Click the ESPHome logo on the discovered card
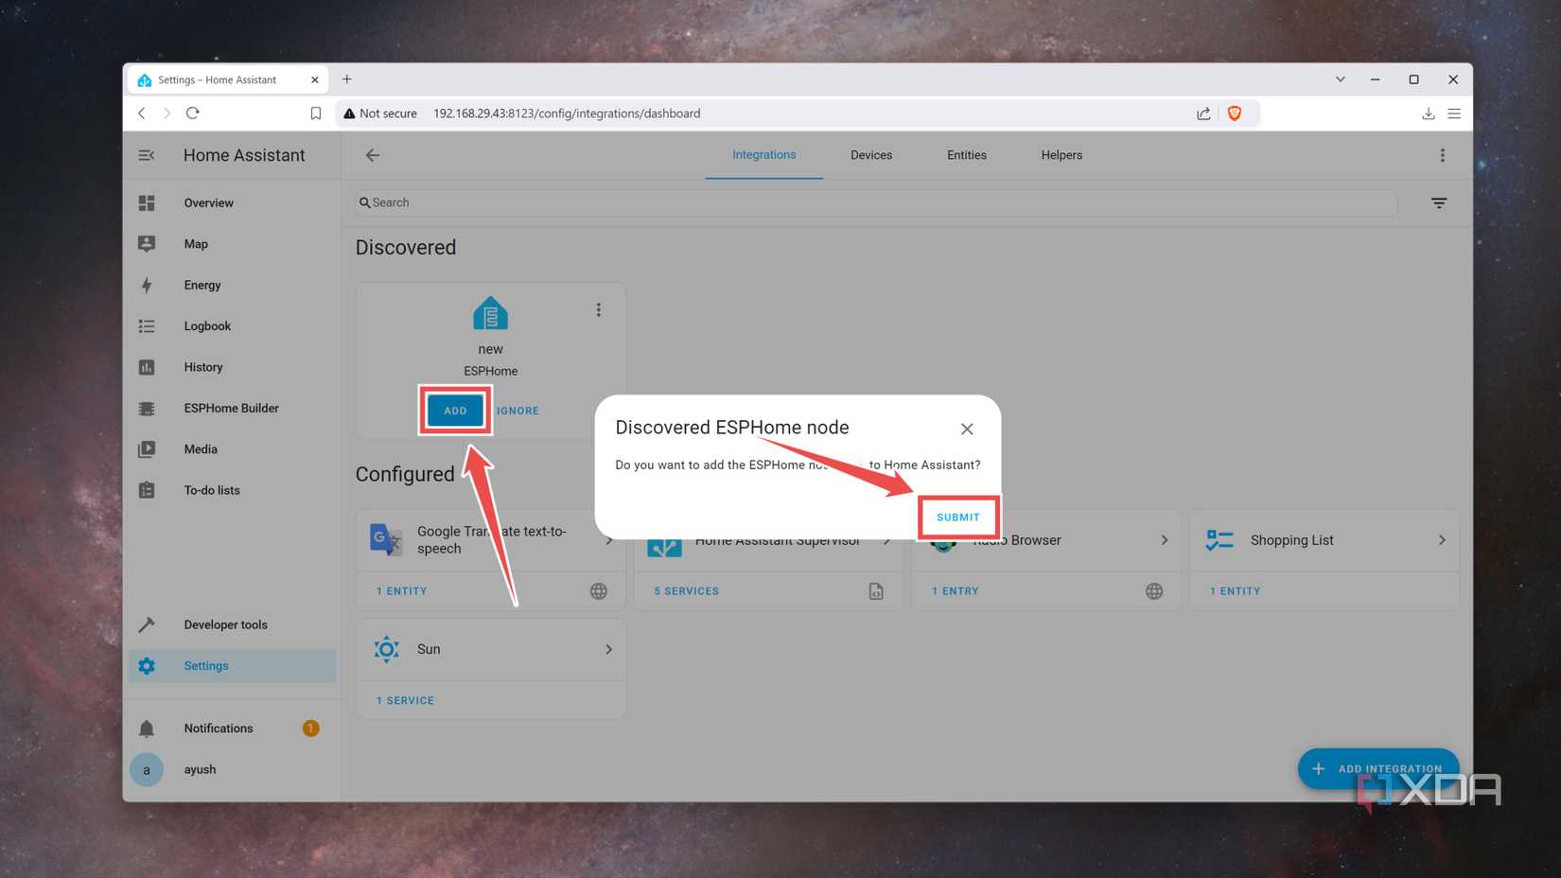The width and height of the screenshot is (1561, 878). 490,313
